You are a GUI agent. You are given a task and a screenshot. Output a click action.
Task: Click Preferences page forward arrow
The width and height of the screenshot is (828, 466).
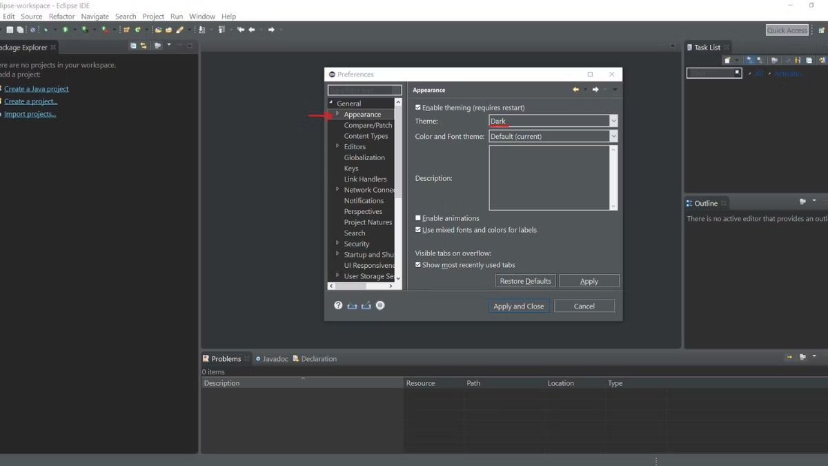coord(595,90)
